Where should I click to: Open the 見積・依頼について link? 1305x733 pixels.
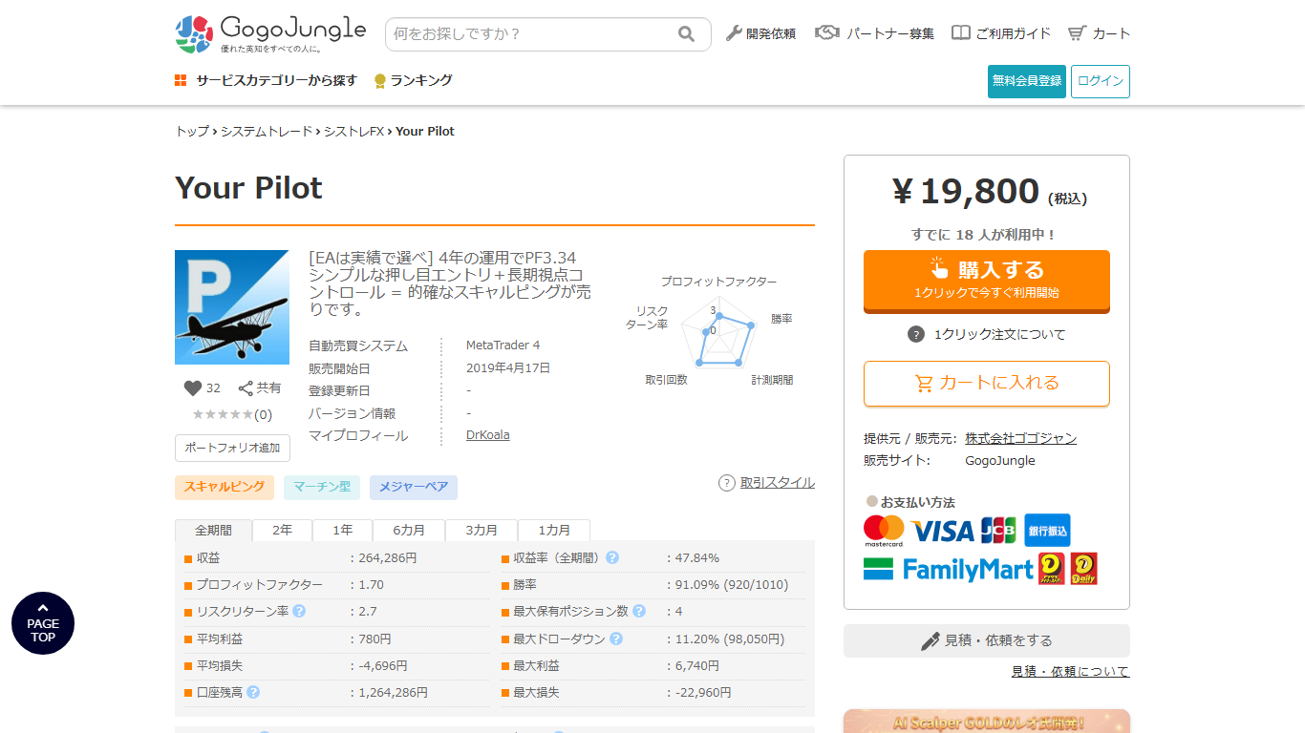(1070, 672)
